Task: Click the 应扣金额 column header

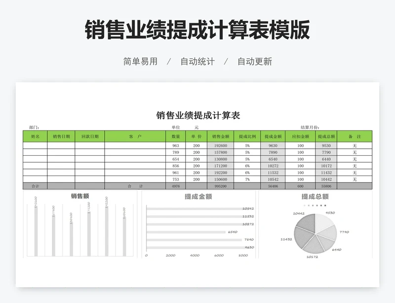Action: 300,136
